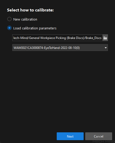Select the New calibration radio button

pyautogui.click(x=9, y=19)
